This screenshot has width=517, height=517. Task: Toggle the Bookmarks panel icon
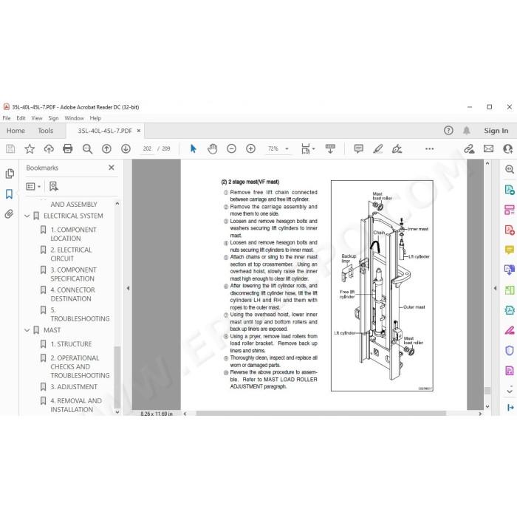tap(9, 194)
